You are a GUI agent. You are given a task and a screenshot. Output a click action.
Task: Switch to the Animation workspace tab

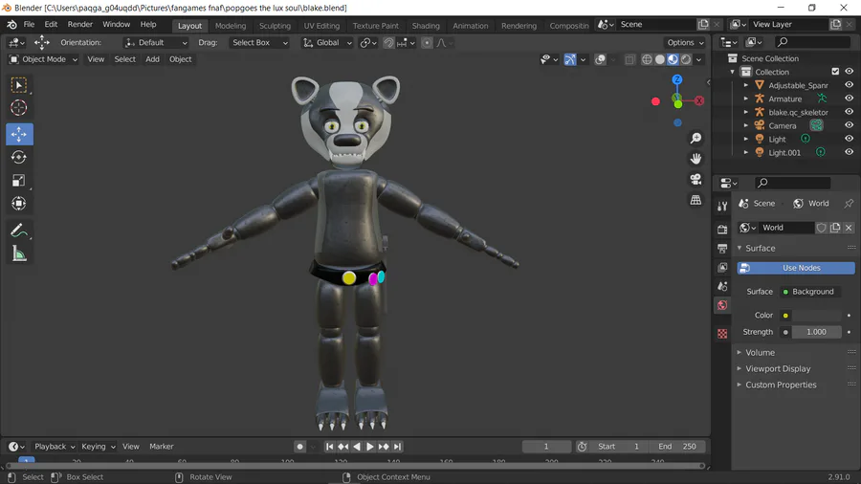pyautogui.click(x=470, y=26)
